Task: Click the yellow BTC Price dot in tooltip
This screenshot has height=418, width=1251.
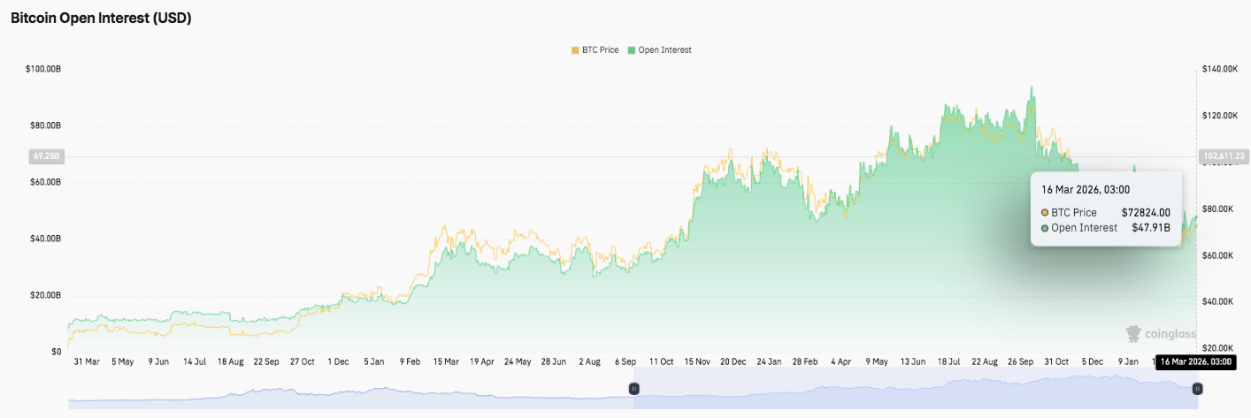Action: pyautogui.click(x=1045, y=213)
